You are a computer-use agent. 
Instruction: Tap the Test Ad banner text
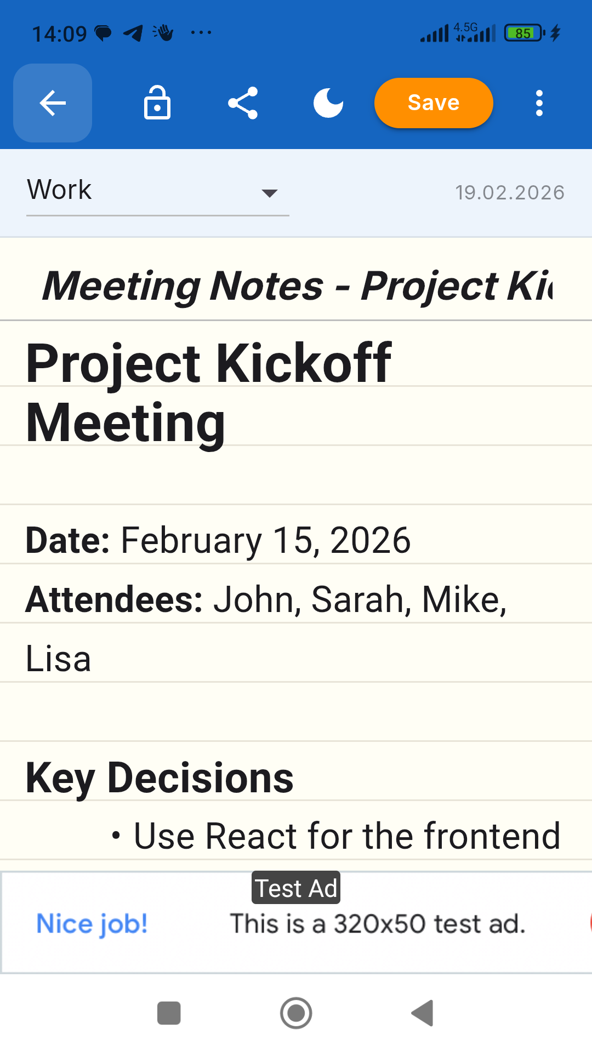[x=296, y=888]
